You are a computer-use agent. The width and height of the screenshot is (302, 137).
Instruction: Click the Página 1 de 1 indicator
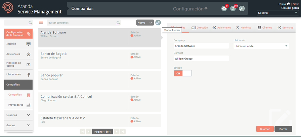coord(102,132)
